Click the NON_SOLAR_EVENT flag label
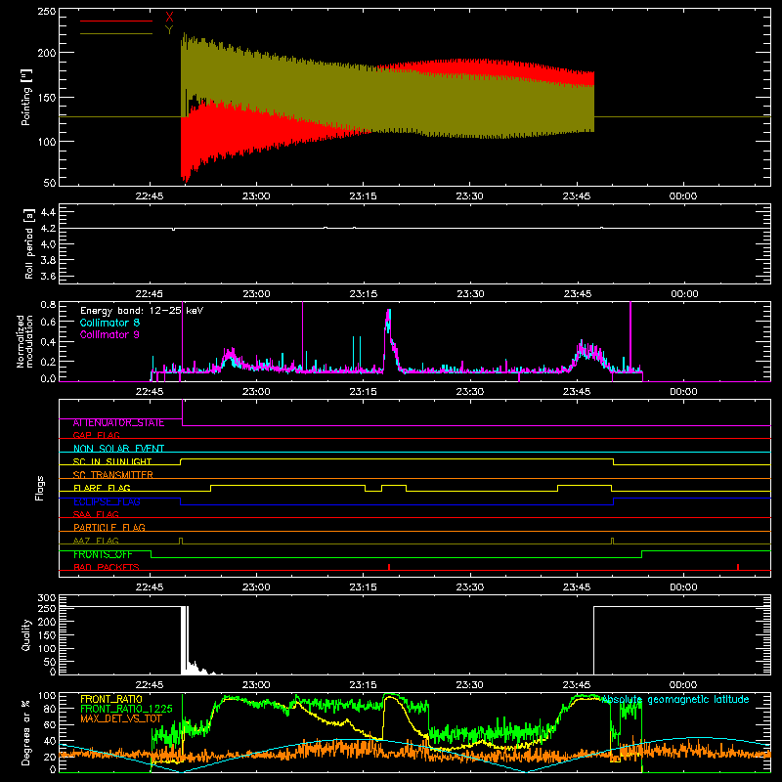782x782 pixels. pyautogui.click(x=118, y=449)
